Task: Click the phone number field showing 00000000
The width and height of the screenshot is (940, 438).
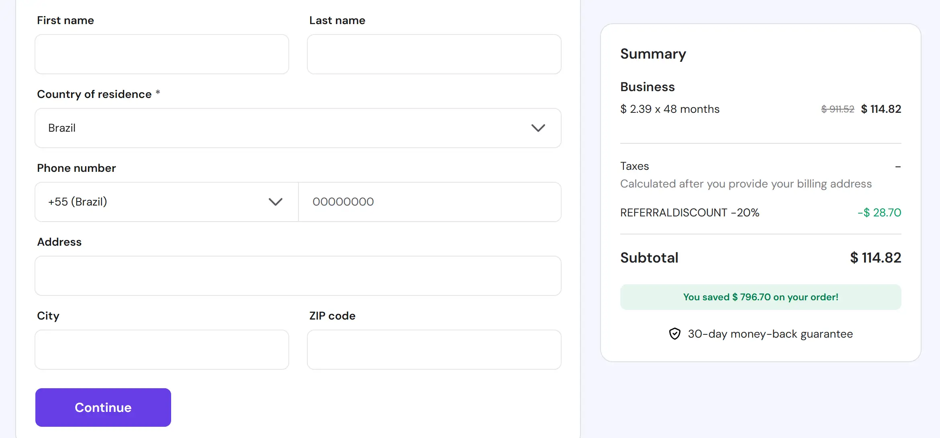Action: (x=430, y=202)
